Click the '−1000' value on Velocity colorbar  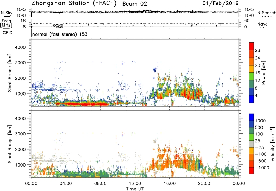pyautogui.click(x=262, y=168)
